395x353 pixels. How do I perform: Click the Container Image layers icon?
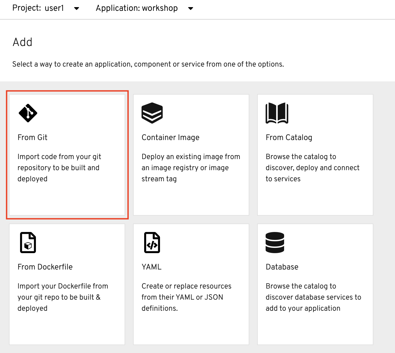152,113
